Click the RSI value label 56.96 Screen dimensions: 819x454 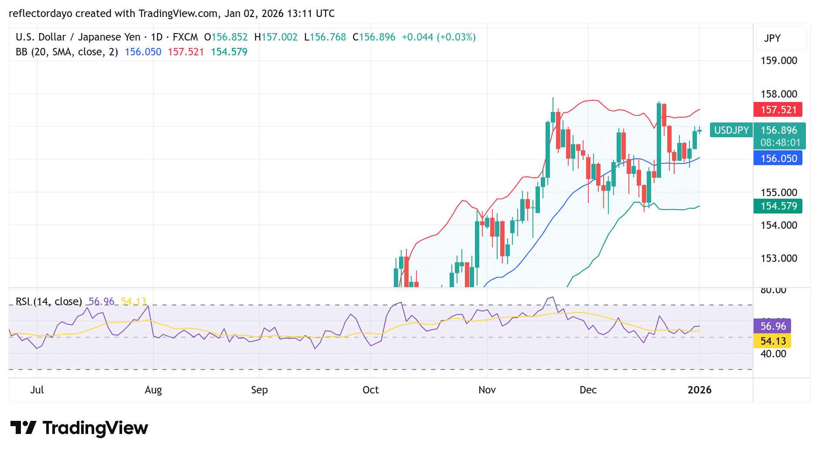(772, 326)
